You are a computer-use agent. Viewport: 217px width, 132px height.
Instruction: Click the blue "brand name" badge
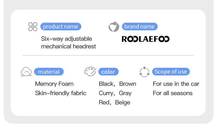pyautogui.click(x=140, y=27)
